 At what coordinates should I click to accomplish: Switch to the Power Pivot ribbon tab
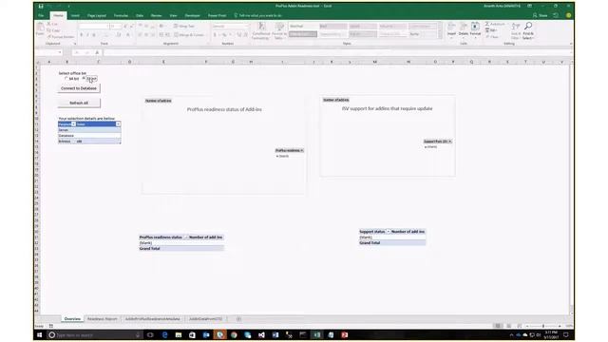tap(218, 15)
